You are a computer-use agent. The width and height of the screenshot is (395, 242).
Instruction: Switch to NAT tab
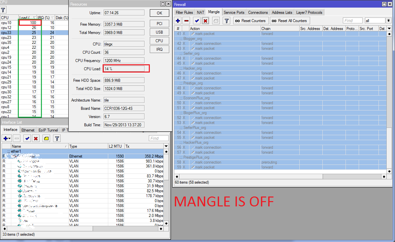coord(201,12)
